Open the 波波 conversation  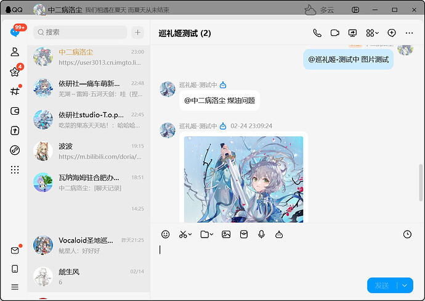(x=89, y=151)
